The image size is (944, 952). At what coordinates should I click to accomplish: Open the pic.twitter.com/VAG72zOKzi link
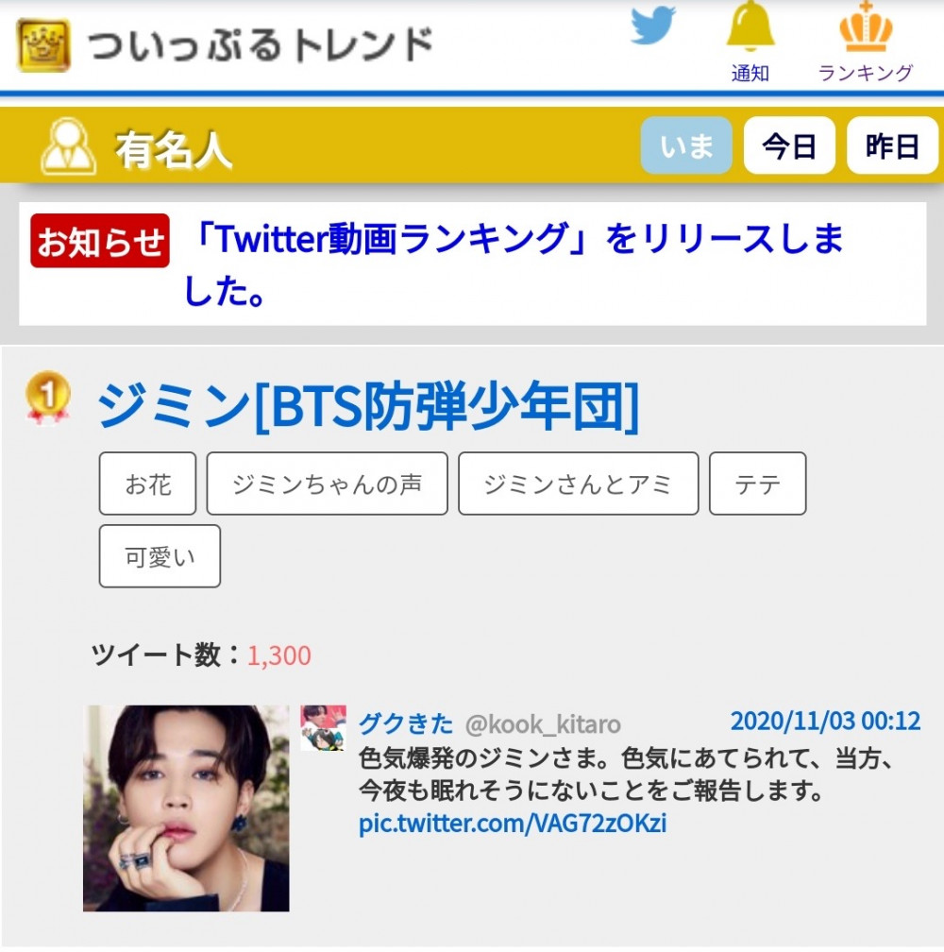click(x=513, y=824)
